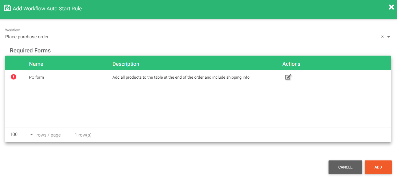
Task: Clear the selected workflow using the × icon
Action: click(x=382, y=37)
